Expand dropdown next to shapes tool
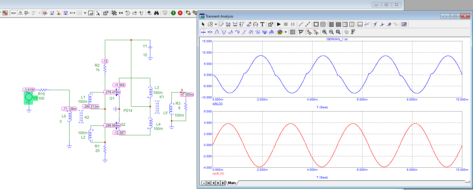The width and height of the screenshot is (473, 190). point(216,24)
